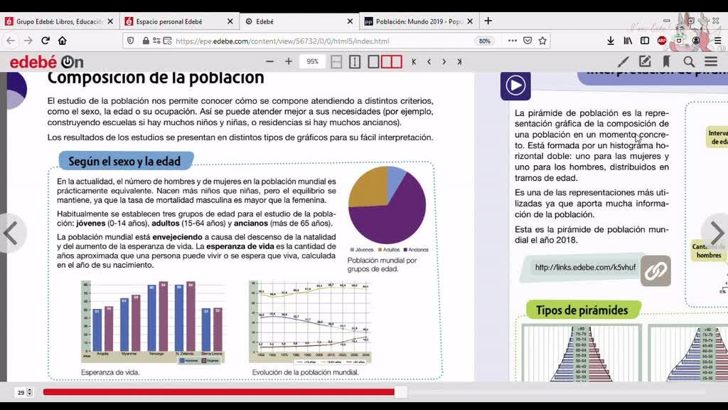This screenshot has width=728, height=410.
Task: Select the 'Tipos de pirámides' heading
Action: (582, 310)
